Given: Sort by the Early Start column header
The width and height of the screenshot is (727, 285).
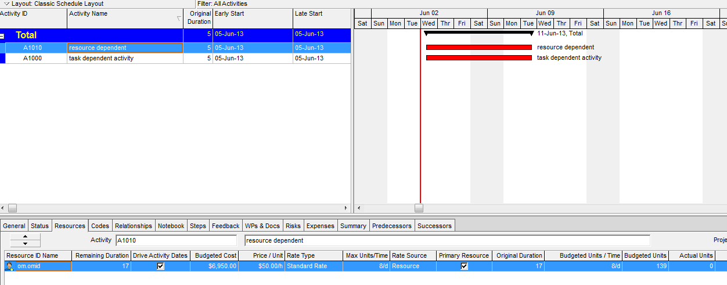Looking at the screenshot, I should point(253,19).
